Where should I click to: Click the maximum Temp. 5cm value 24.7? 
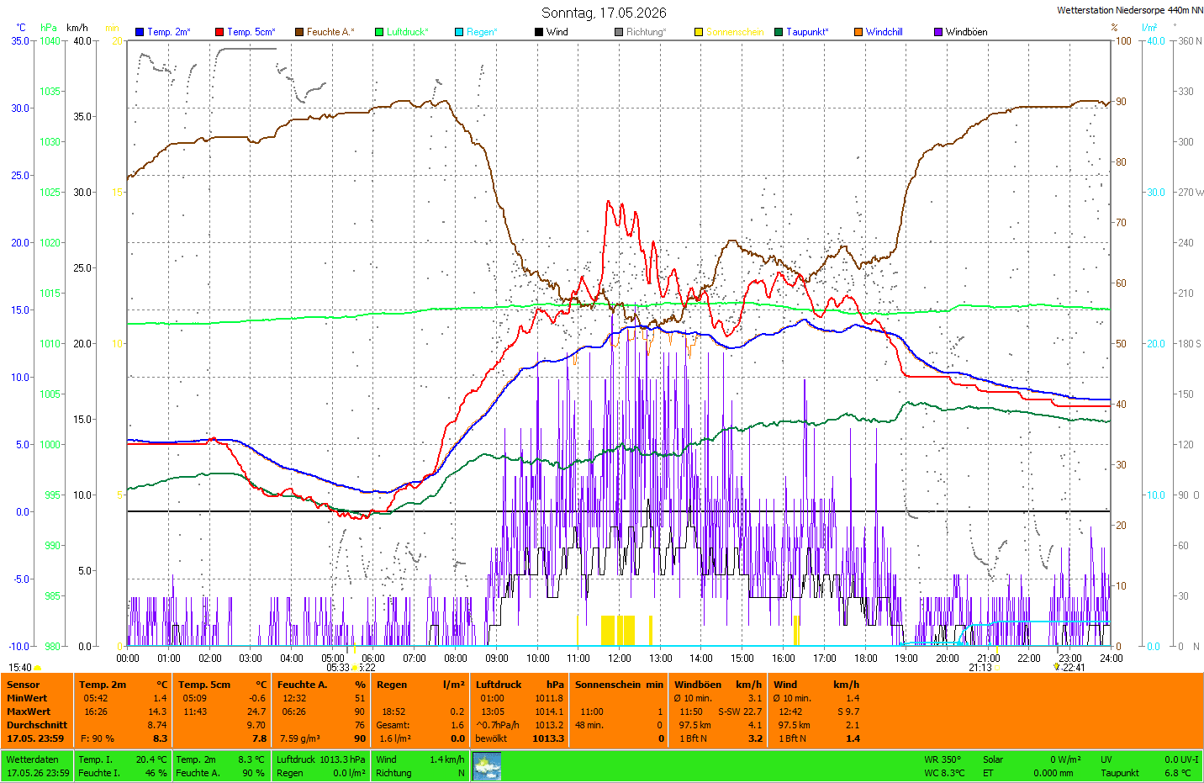click(256, 712)
